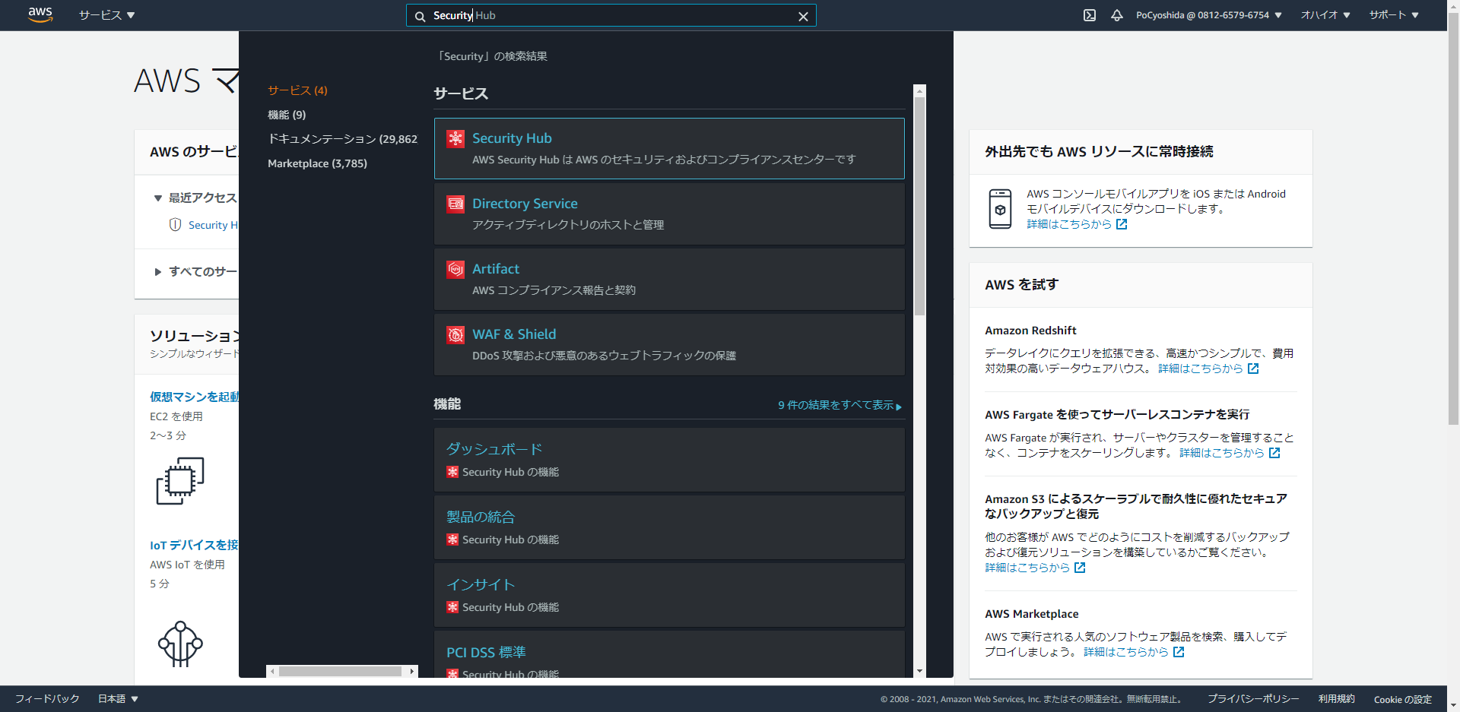Click the mobile device icon in the console app card
Image resolution: width=1460 pixels, height=712 pixels.
pos(1000,209)
